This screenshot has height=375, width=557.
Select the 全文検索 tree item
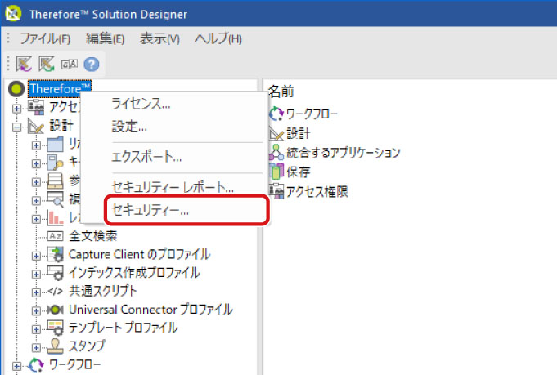coord(92,236)
